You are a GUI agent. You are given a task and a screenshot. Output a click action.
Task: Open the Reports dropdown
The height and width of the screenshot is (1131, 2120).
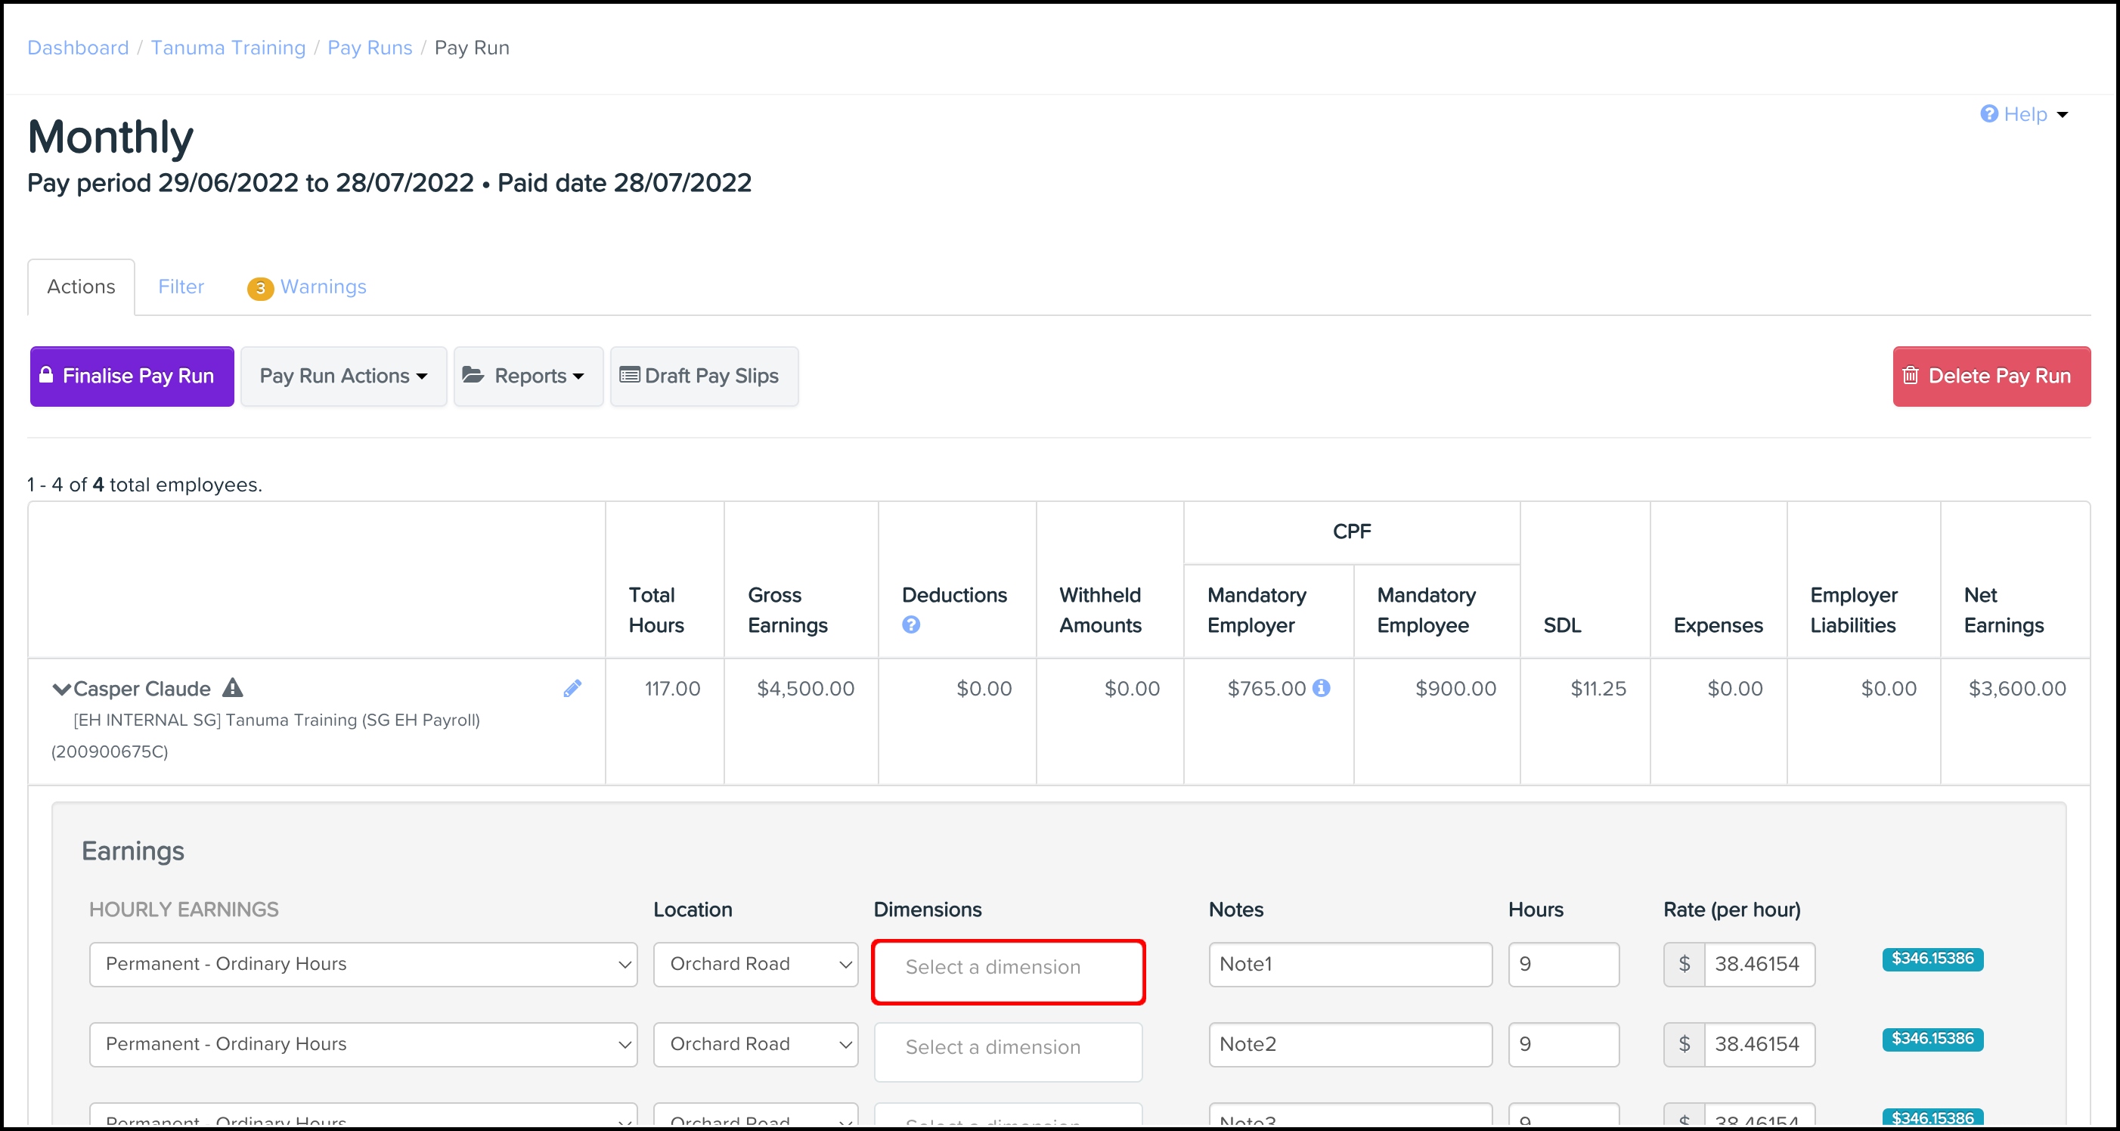point(528,376)
